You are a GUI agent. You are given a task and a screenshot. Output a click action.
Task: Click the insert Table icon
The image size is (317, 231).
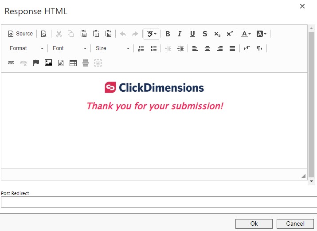point(73,63)
